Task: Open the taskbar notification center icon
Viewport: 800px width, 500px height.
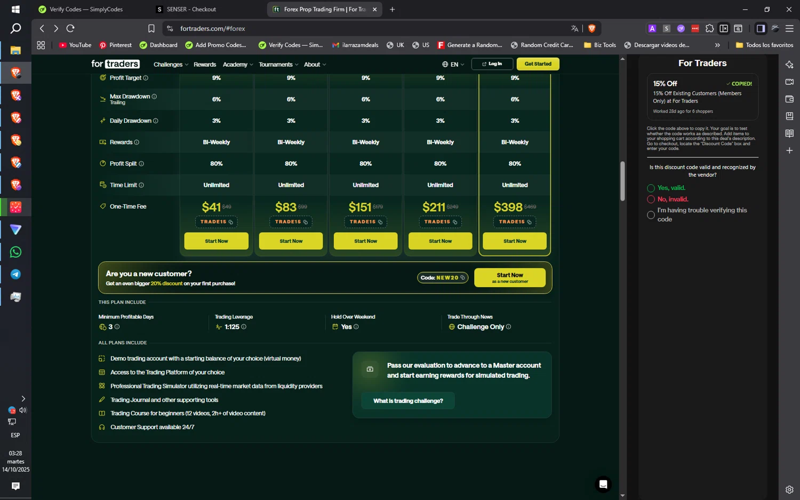Action: [x=15, y=486]
